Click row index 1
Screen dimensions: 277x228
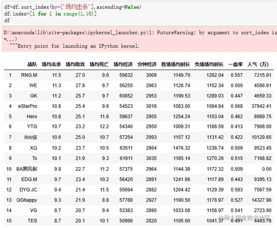pos(10,75)
